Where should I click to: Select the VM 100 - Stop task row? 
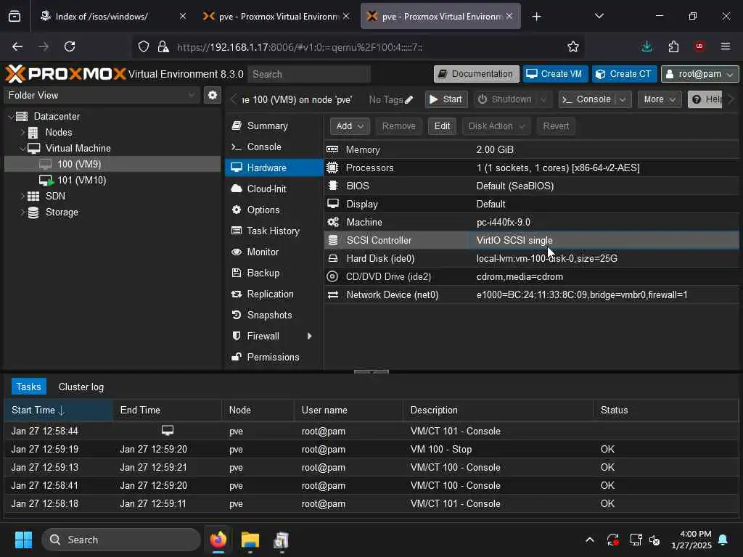[x=371, y=449]
